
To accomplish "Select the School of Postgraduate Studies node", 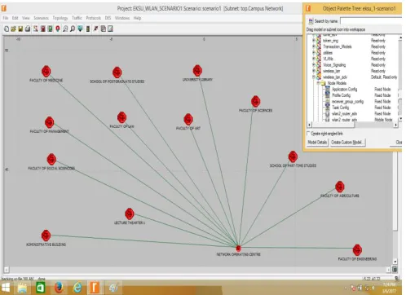I will tap(117, 73).
